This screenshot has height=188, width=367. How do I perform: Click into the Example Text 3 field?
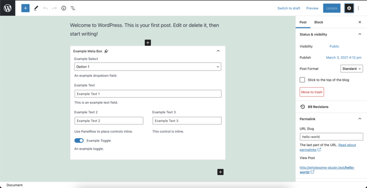point(187,121)
